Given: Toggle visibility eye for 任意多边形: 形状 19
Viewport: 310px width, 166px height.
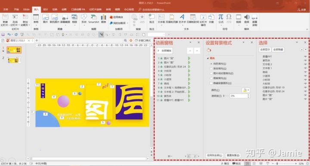Looking at the screenshot, I should click(x=305, y=88).
